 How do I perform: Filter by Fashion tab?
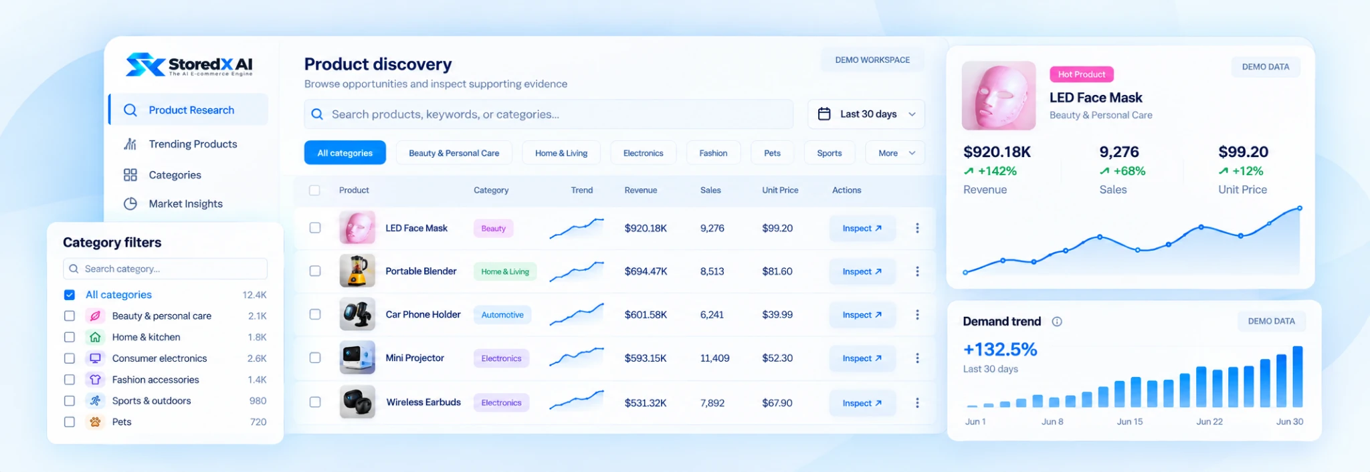tap(713, 153)
